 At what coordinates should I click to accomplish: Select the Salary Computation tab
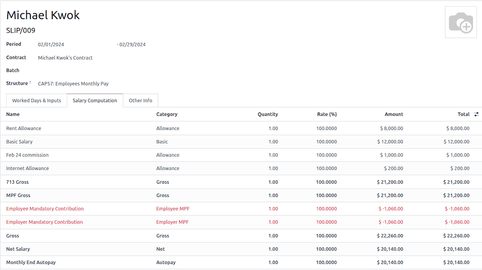[95, 101]
